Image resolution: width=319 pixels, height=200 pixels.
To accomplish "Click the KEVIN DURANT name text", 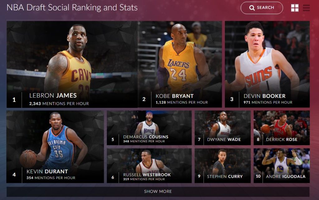I will (x=47, y=172).
